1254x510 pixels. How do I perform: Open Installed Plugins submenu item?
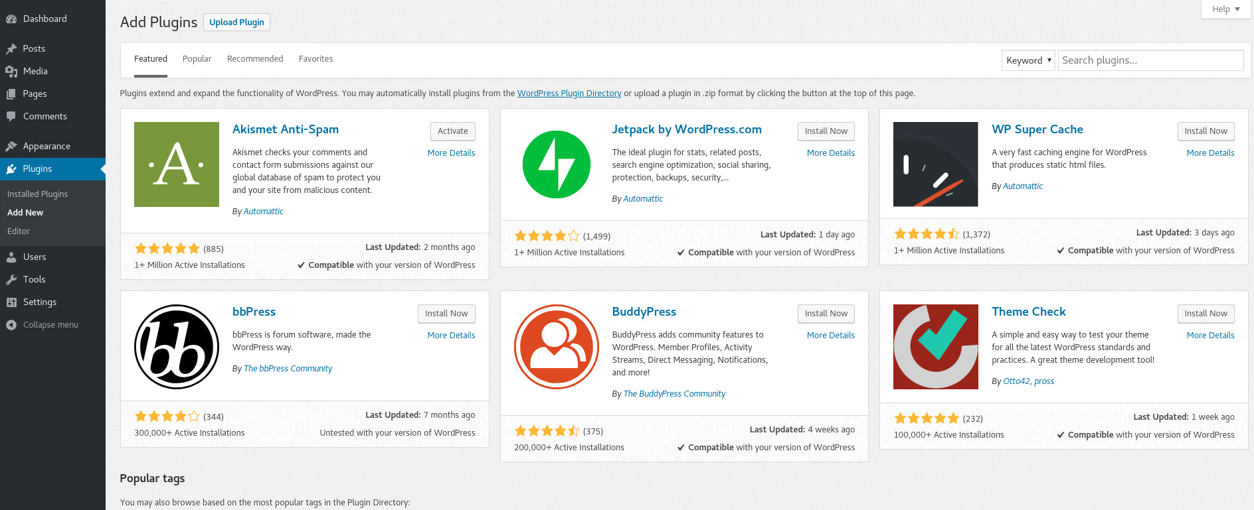[38, 194]
